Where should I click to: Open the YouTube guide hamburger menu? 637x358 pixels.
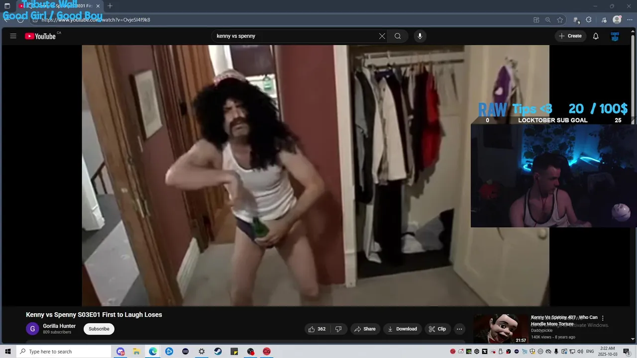[13, 36]
